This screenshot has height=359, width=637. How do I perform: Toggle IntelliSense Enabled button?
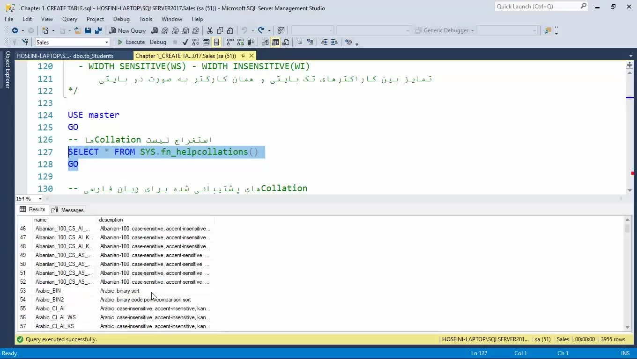pos(216,42)
